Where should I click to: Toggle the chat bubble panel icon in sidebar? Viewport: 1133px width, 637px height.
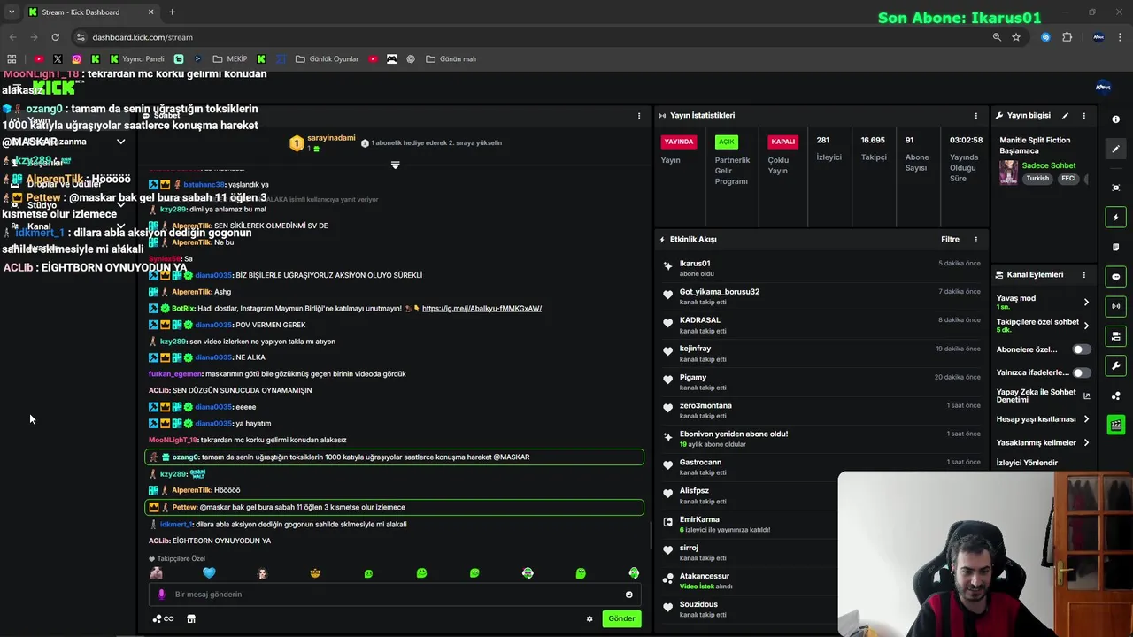(x=1115, y=277)
